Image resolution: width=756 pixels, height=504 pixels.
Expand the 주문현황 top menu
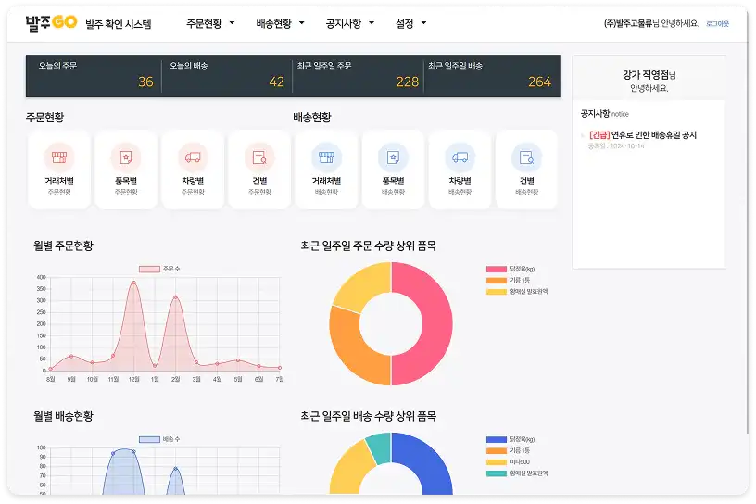click(x=210, y=23)
